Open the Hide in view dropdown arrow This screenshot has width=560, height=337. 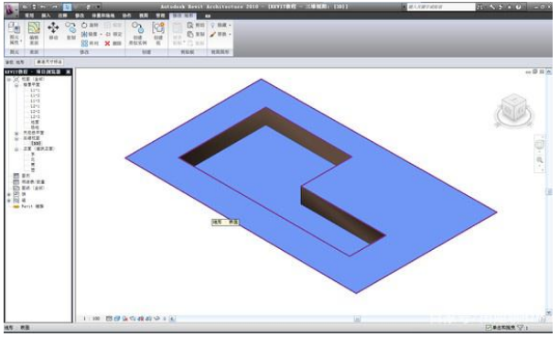click(x=230, y=26)
